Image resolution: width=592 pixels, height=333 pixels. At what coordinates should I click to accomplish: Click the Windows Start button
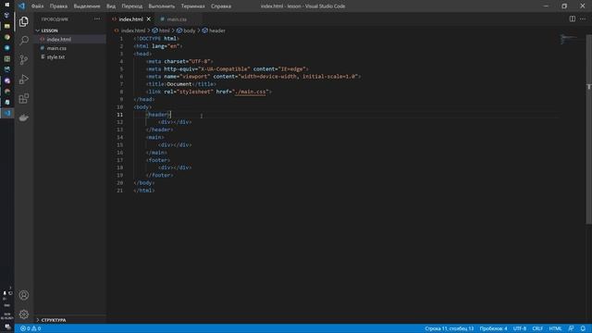pyautogui.click(x=6, y=5)
